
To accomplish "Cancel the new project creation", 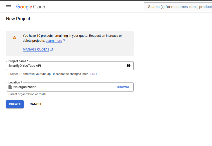I will click(x=36, y=104).
